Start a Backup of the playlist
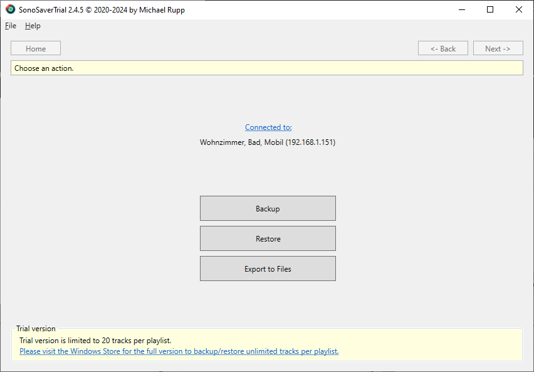Viewport: 534px width, 372px height. click(268, 208)
